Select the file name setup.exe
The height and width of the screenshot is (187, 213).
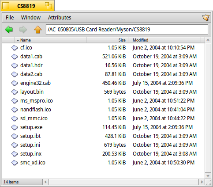click(x=31, y=127)
